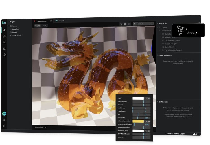The height and width of the screenshot is (145, 210).
Task: Add a node with Hierarchy plus icon
Action: [199, 23]
